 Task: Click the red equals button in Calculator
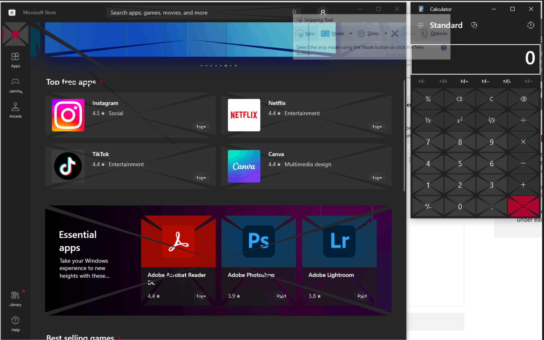(x=523, y=206)
